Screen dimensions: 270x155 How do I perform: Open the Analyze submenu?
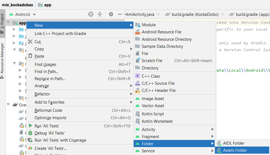coord(80,86)
